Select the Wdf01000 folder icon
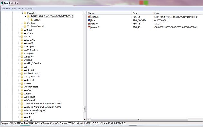Screen dimensions: 203x127 (22, 70)
